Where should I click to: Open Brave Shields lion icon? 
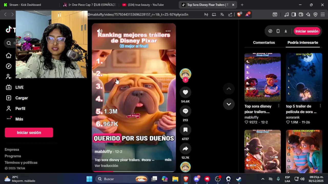239,15
